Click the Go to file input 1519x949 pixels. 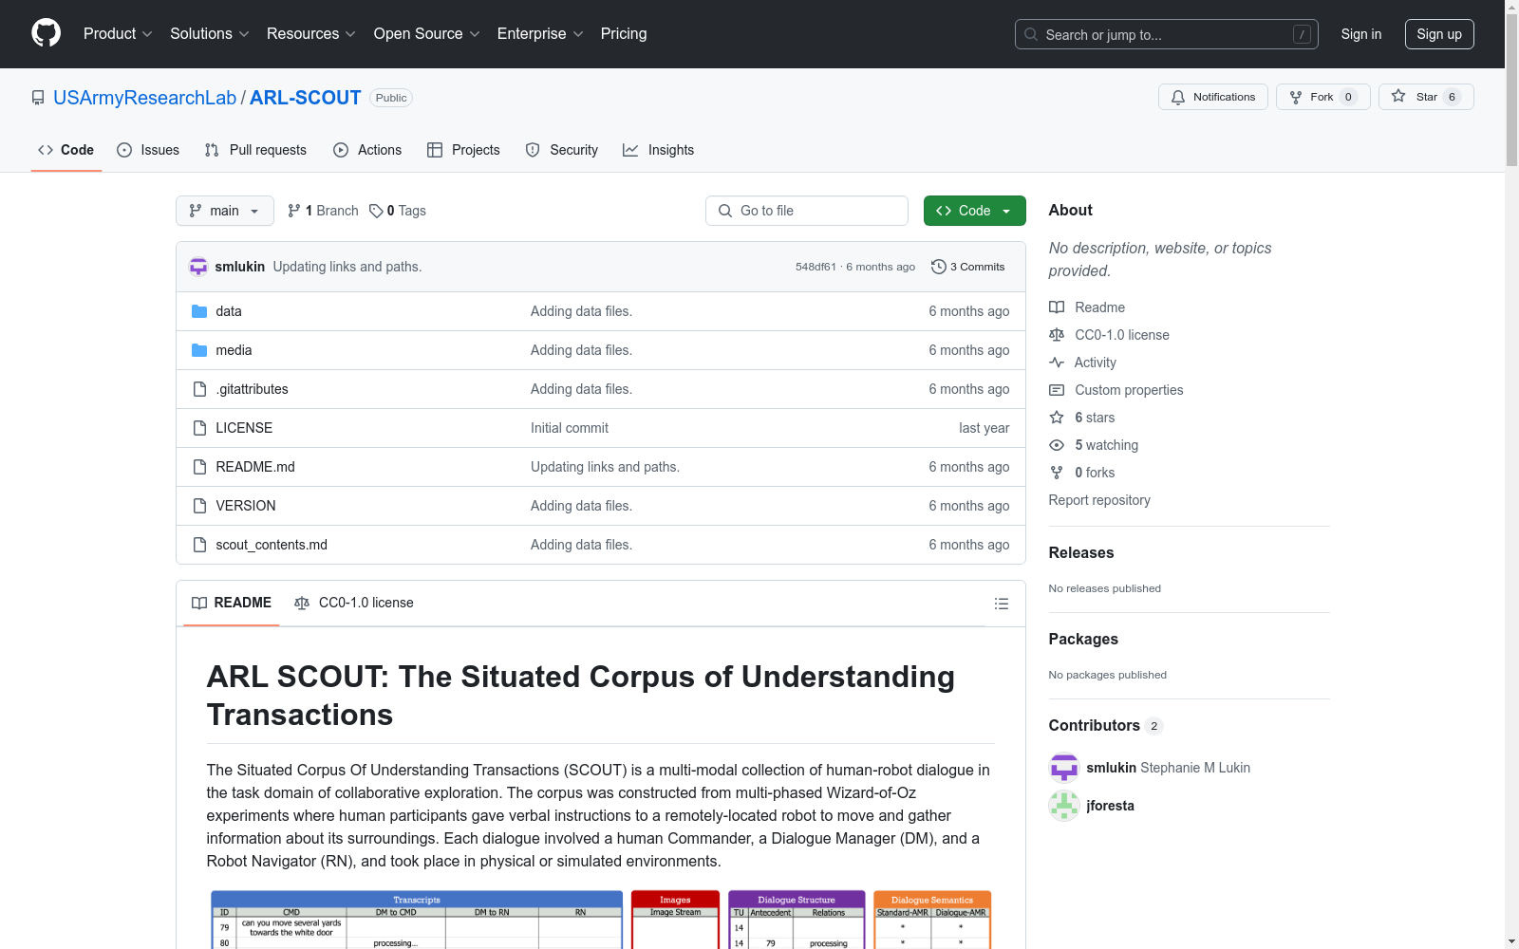pos(807,211)
